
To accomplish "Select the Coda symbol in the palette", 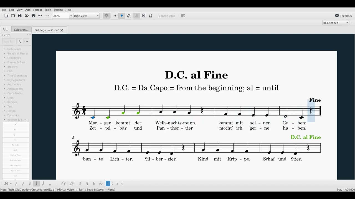I will (15, 135).
